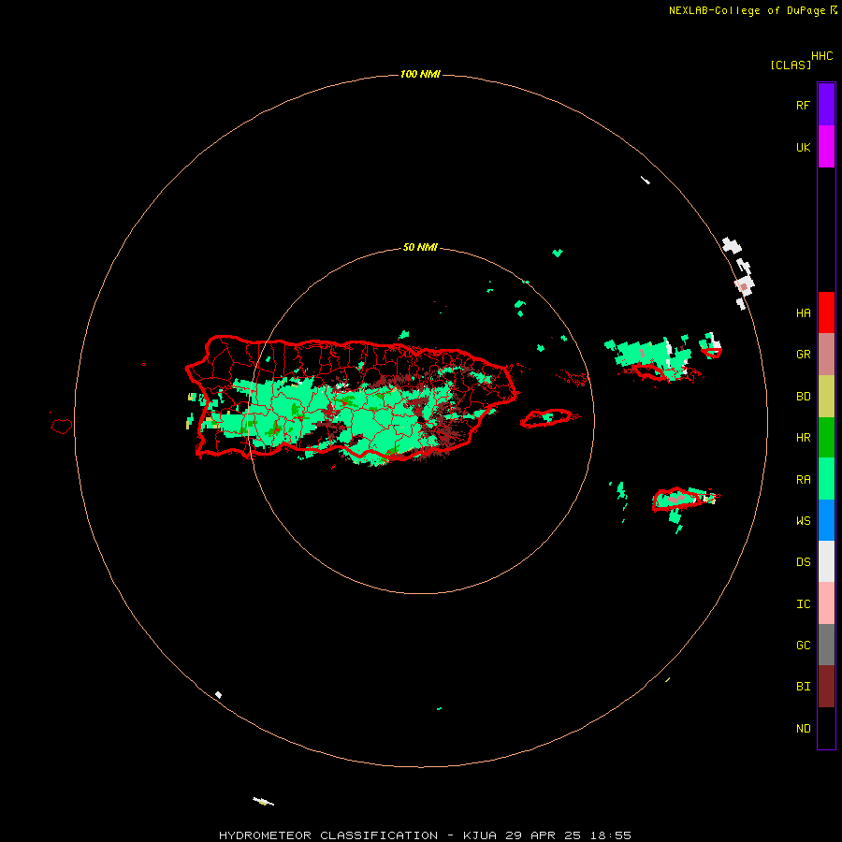Click the BD legend label

tap(803, 397)
